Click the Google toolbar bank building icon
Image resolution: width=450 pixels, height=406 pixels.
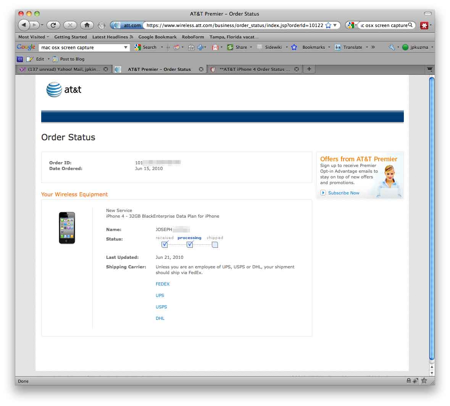coord(191,47)
